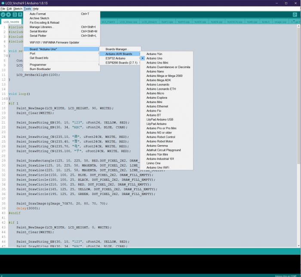Click Burn Bootloader

pyautogui.click(x=61, y=69)
